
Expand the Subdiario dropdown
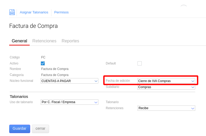click(x=166, y=87)
